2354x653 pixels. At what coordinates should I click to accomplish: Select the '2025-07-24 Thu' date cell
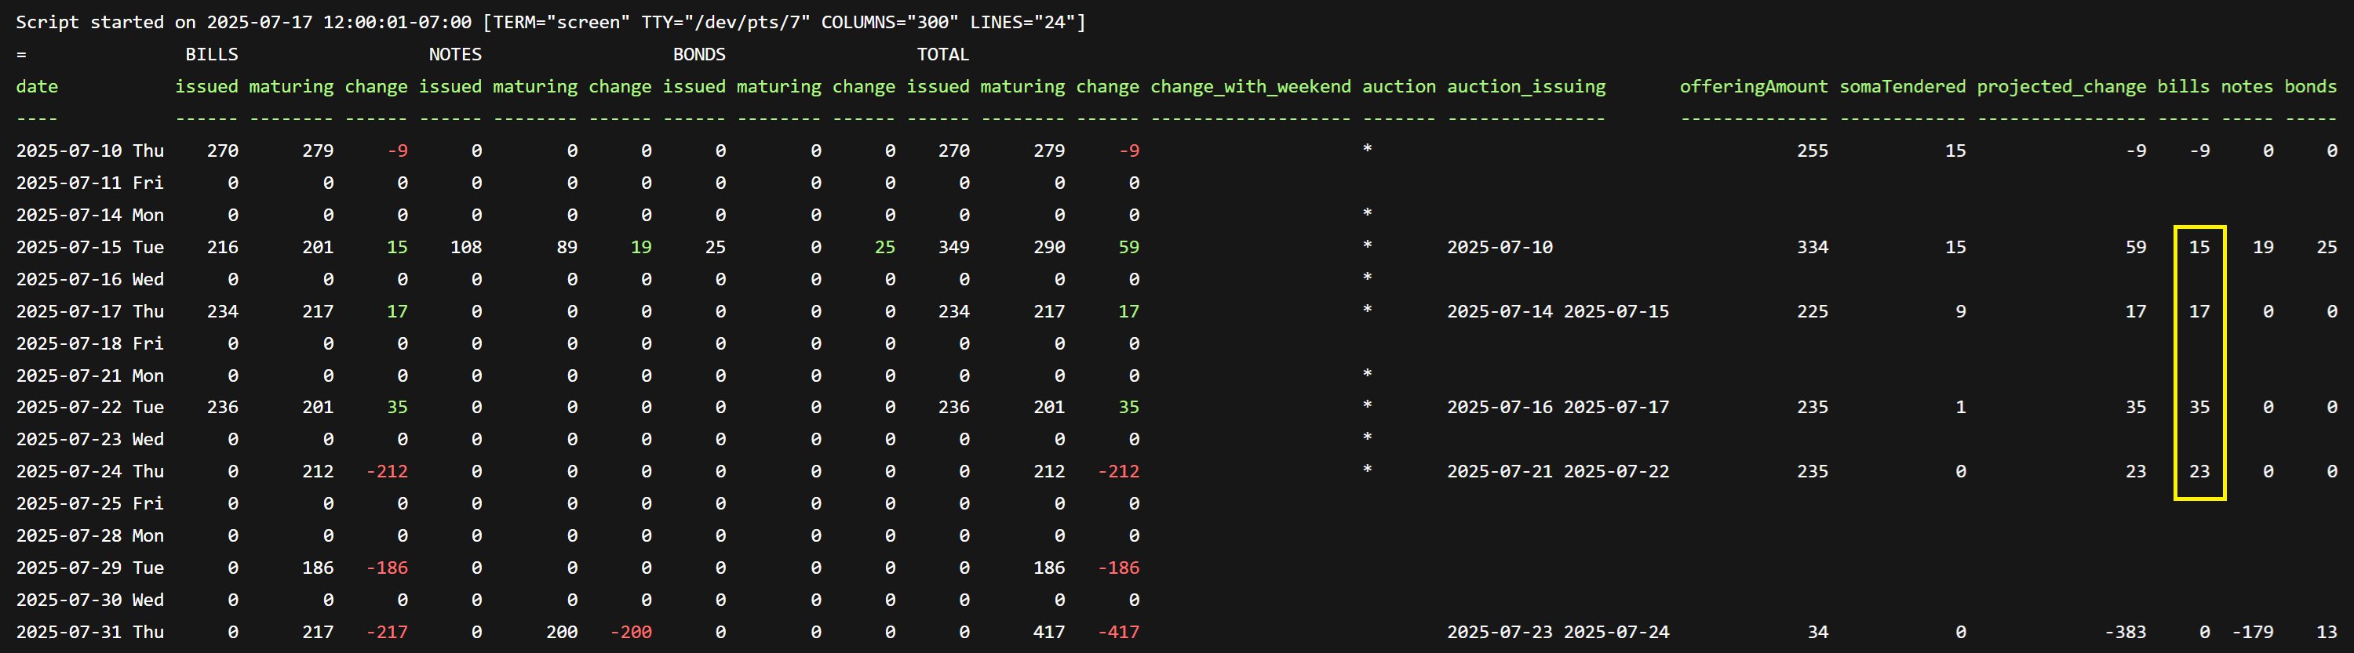(89, 471)
